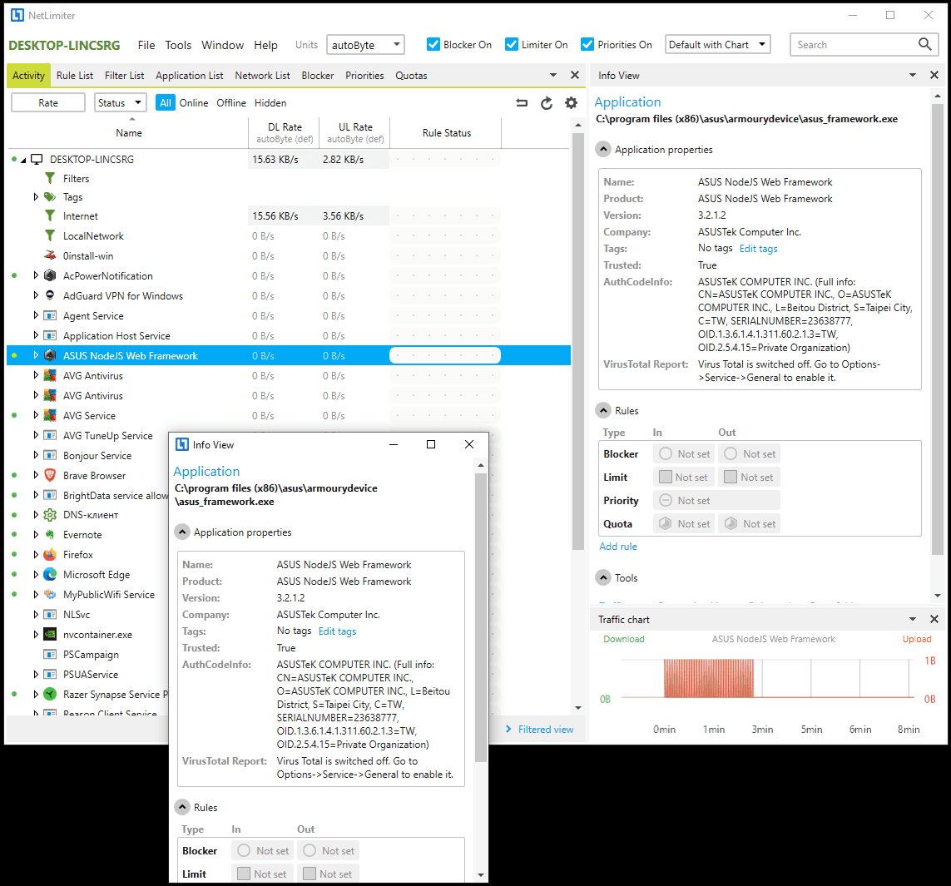Screen dimensions: 951x886
Task: Click the docked Info View vertical scrollbar
Action: 938,329
